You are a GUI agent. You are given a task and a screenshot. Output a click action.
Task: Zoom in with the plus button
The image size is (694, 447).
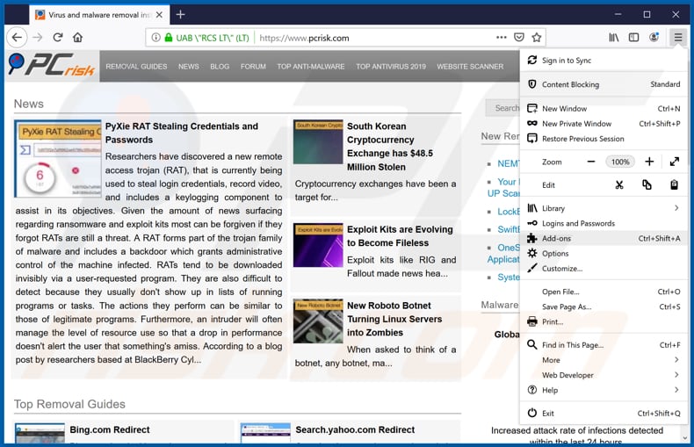tap(649, 162)
